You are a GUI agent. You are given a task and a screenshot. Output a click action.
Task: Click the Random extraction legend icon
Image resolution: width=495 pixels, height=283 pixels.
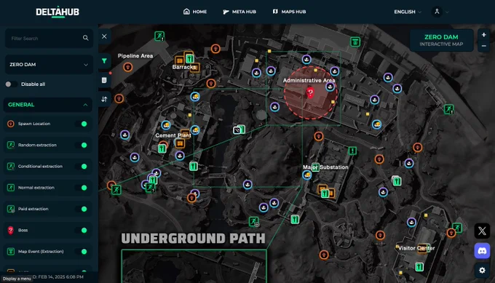tap(11, 145)
